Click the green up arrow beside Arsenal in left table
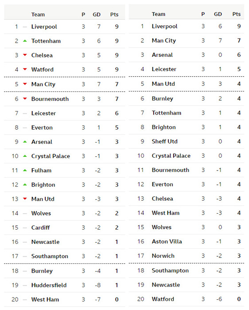The image size is (249, 310). (25, 142)
